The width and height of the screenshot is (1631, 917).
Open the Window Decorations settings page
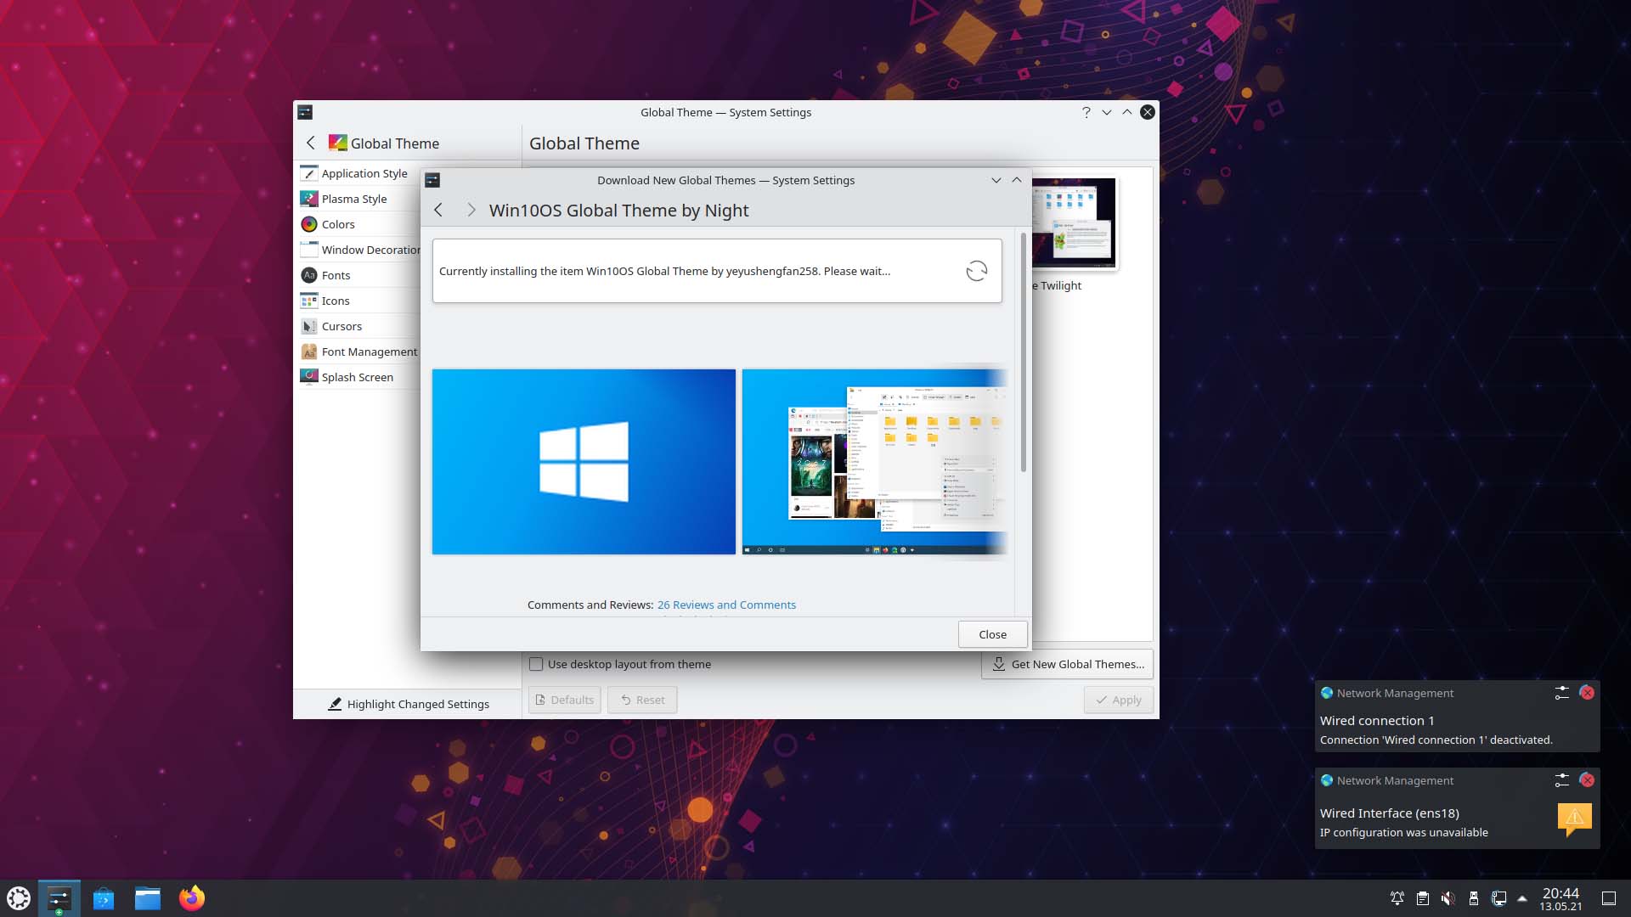(x=358, y=250)
